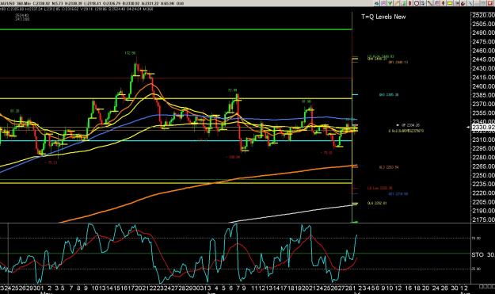Image resolution: width=495 pixels, height=294 pixels.
Task: Click the light blue line toolbar icon
Action: coord(470,3)
